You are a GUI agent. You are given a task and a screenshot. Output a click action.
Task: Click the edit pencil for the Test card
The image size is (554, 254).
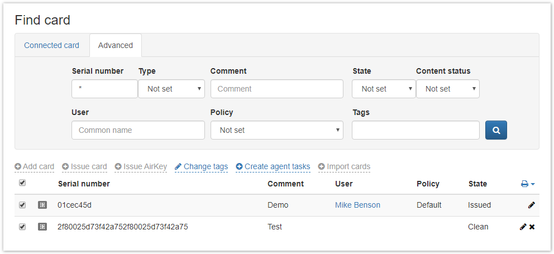coord(523,227)
